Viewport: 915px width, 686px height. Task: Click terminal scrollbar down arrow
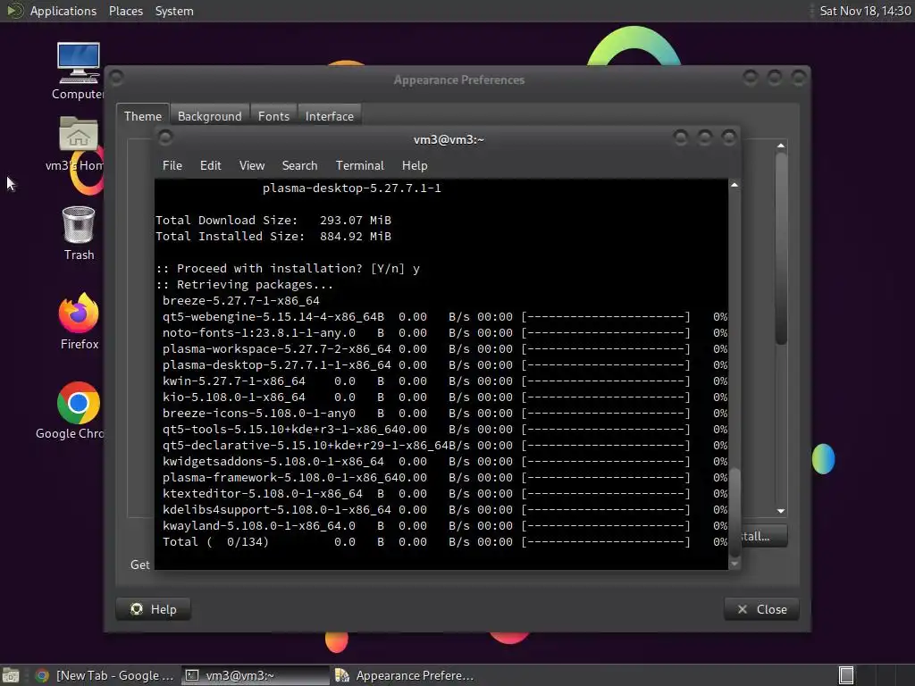735,564
